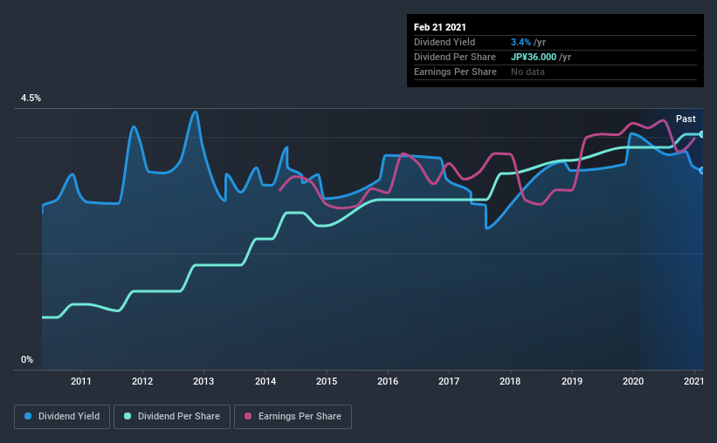Click the 3.4% dividend yield value
This screenshot has width=717, height=443.
coord(521,42)
